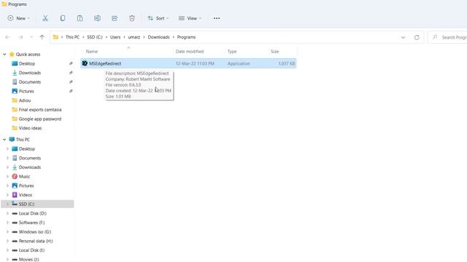The image size is (467, 262).
Task: Open the recent locations dropdown arrow
Action: click(x=31, y=37)
